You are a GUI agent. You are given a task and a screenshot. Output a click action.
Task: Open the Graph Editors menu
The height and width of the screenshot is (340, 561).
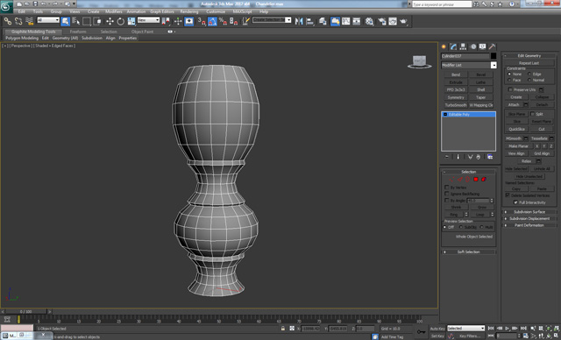[x=162, y=11]
